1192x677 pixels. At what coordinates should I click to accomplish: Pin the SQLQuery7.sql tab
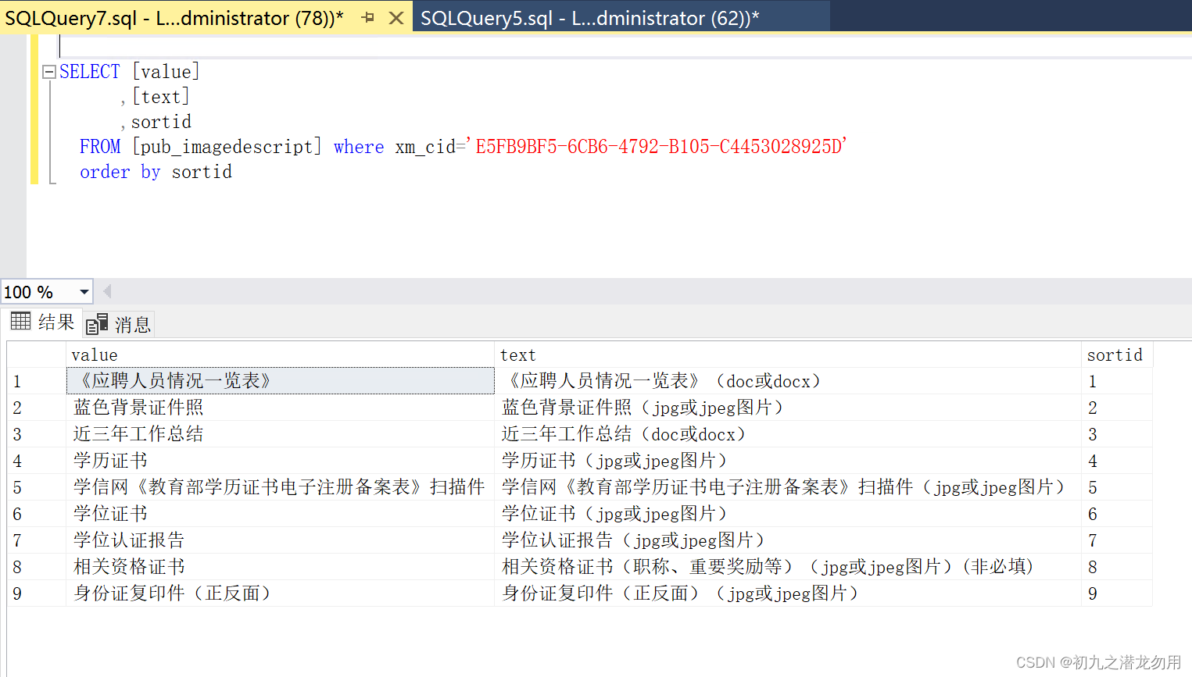[368, 17]
